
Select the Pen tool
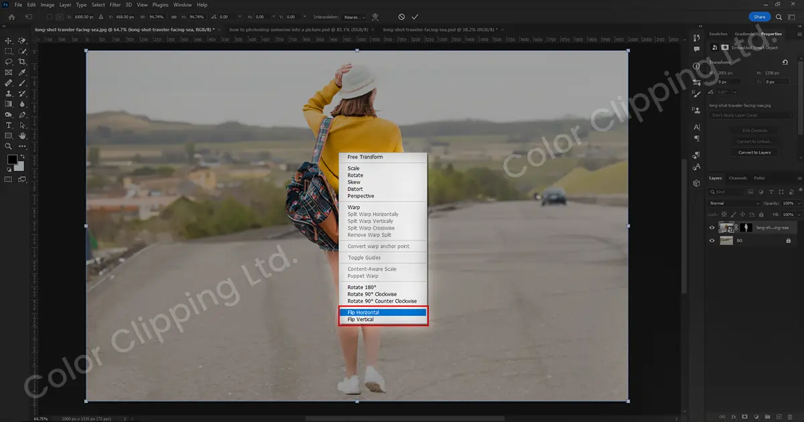[x=22, y=115]
